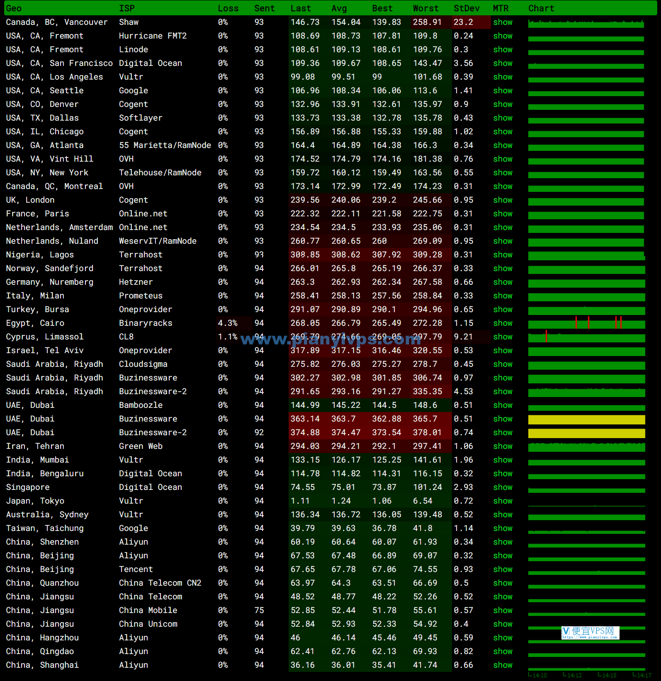Viewport: 661px width, 681px height.
Task: Click the ISP column header
Action: [x=126, y=8]
